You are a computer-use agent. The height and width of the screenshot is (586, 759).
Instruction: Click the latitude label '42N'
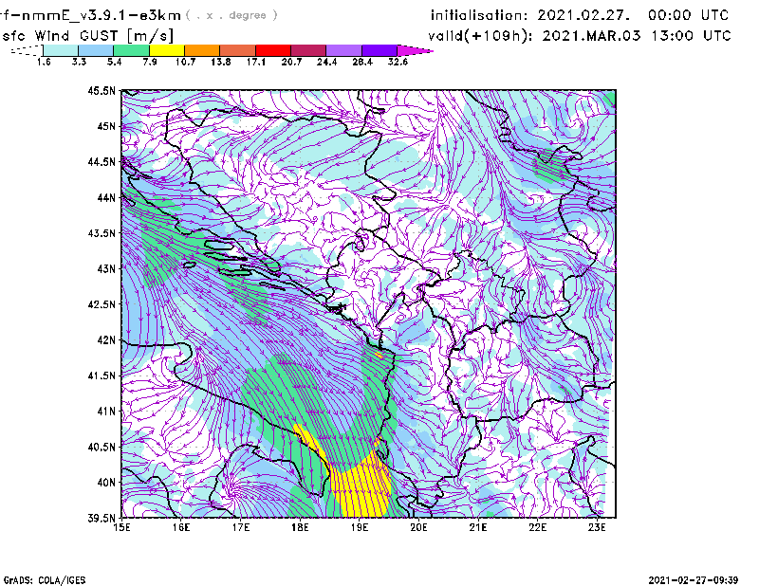click(x=106, y=340)
